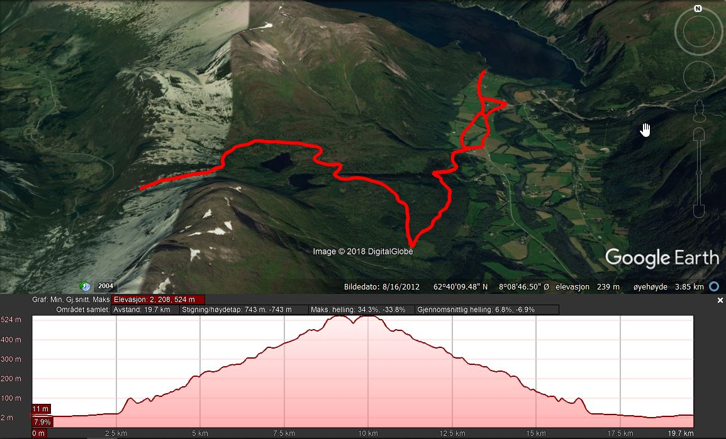Click the zoom slider handle
The height and width of the screenshot is (439, 726).
click(x=699, y=173)
